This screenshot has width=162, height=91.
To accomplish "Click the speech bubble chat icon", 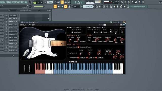I will 143,2.
